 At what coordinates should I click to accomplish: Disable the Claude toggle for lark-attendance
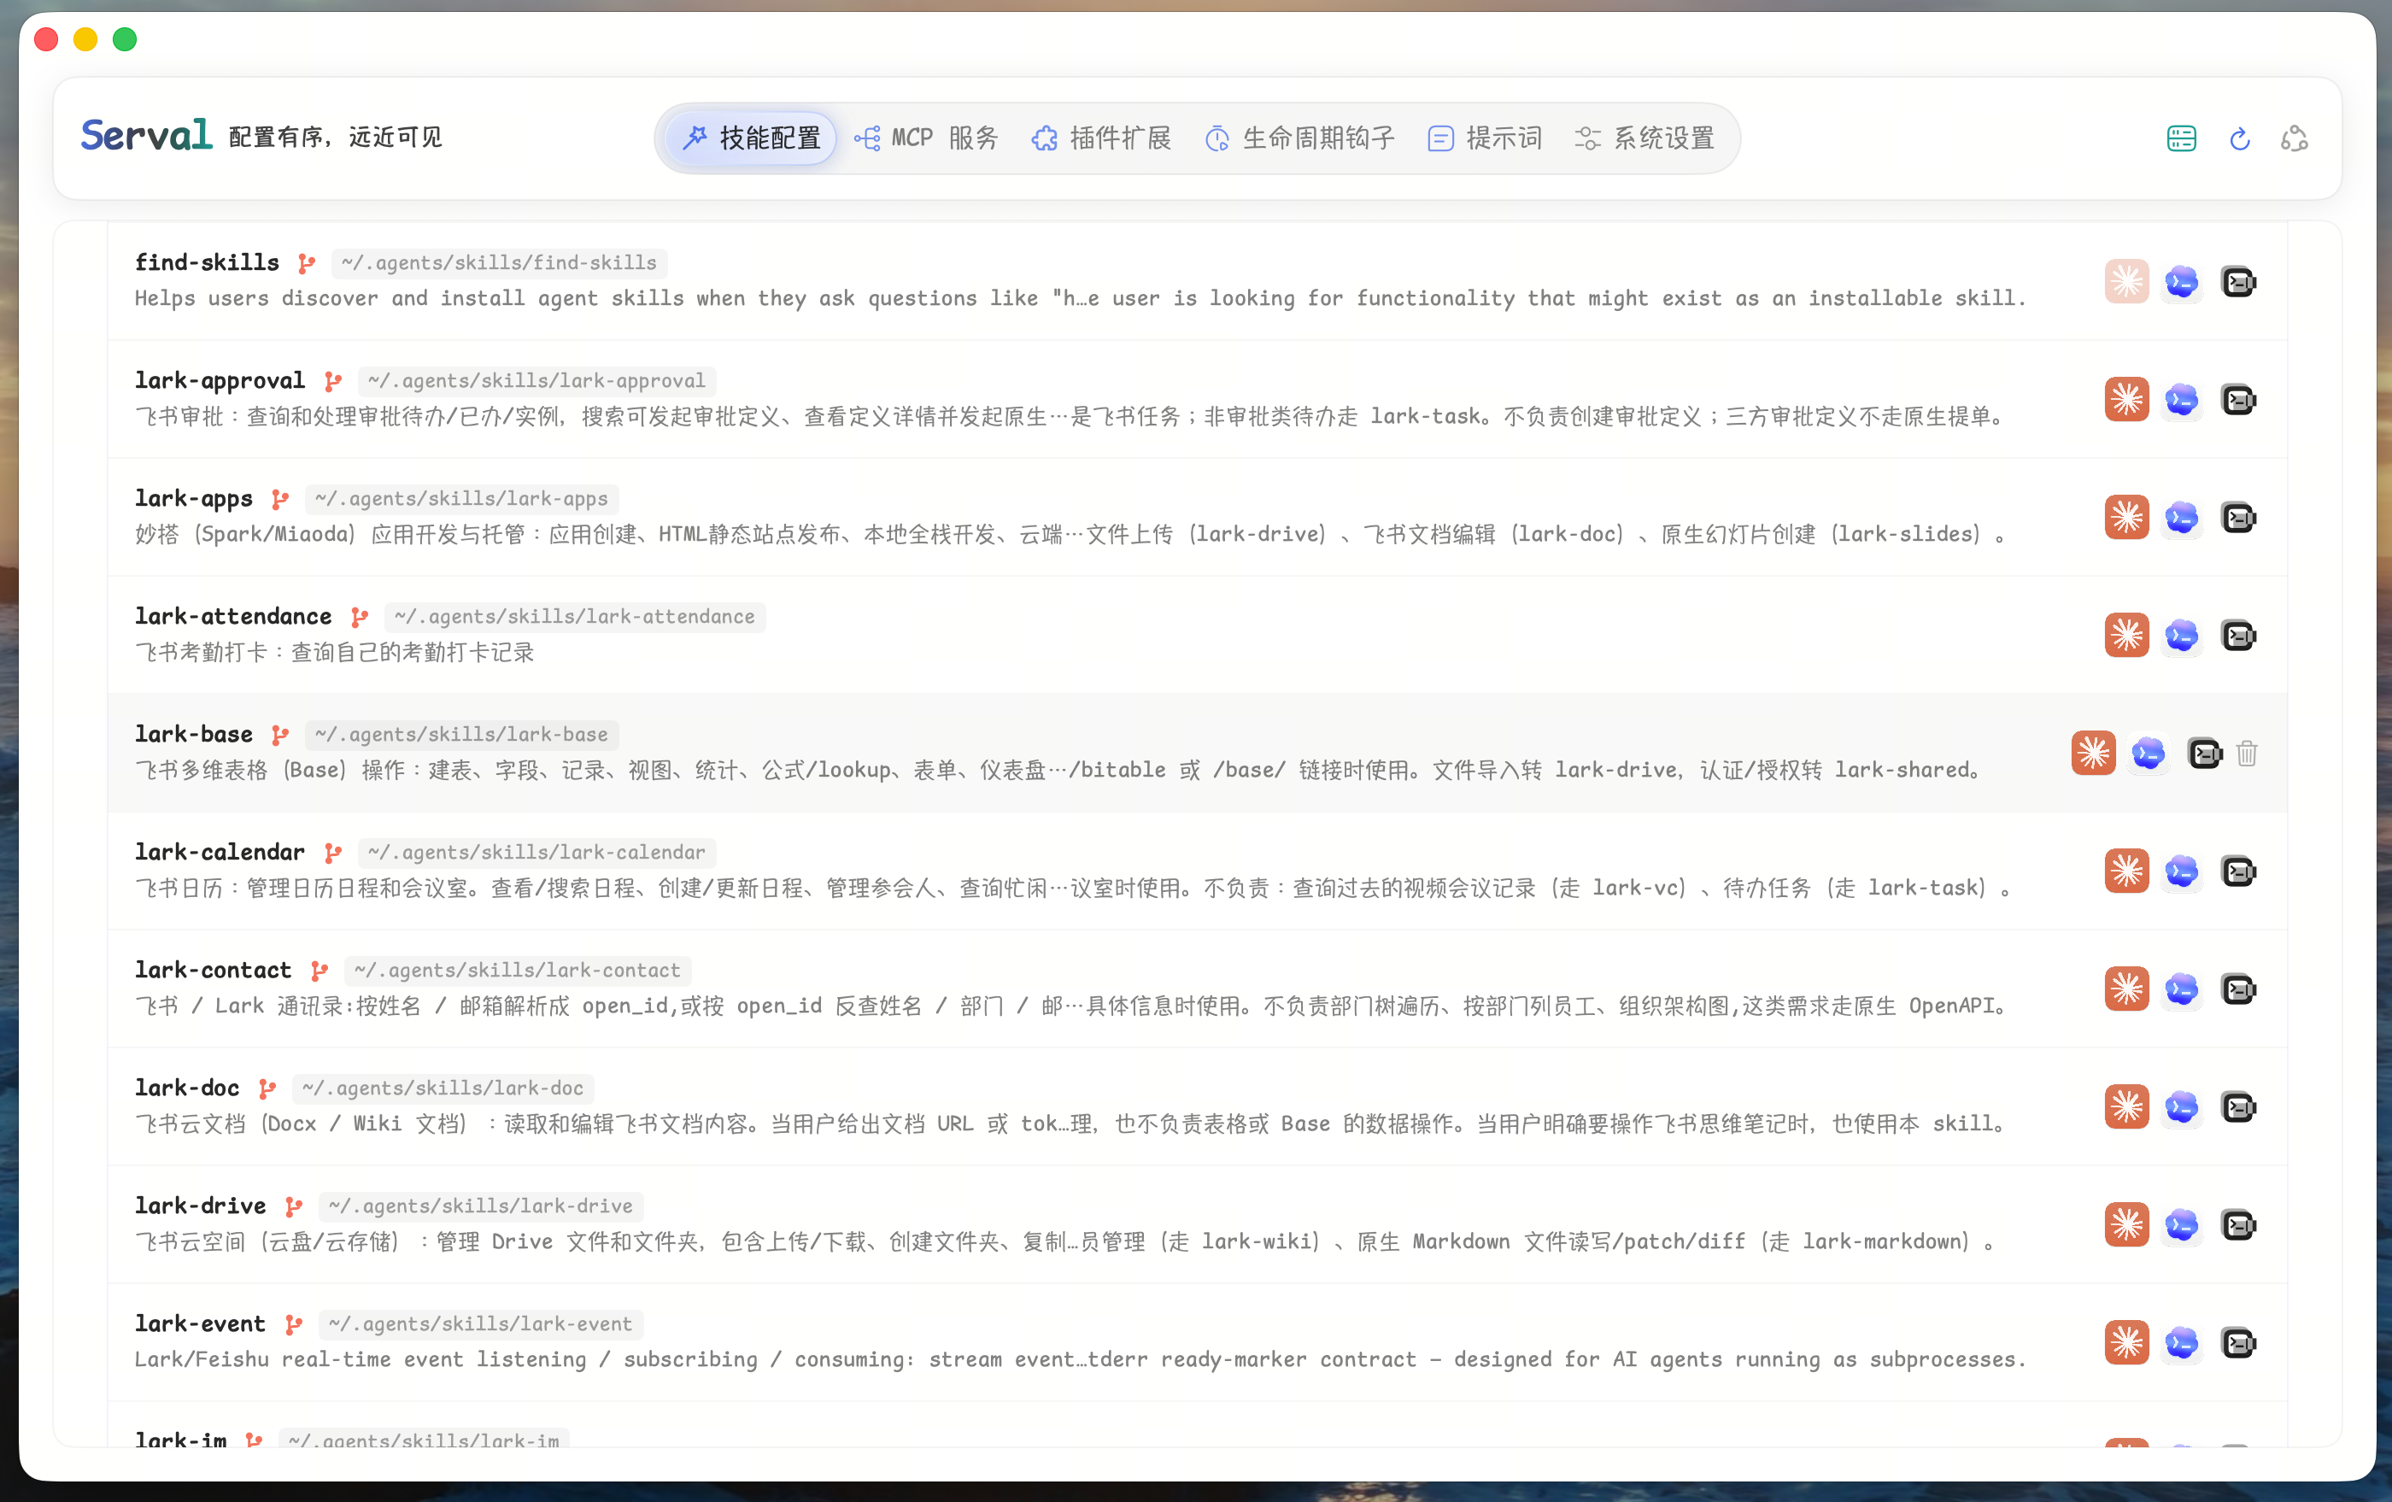[2127, 636]
